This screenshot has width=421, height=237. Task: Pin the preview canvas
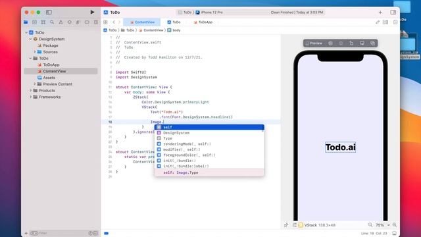click(x=286, y=225)
